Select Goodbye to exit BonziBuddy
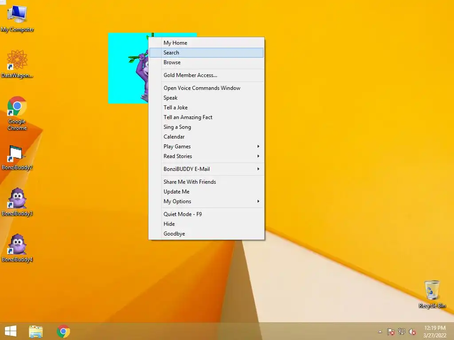Viewport: 454px width, 340px height. [206, 234]
